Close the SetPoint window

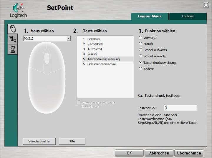[x=206, y=5]
